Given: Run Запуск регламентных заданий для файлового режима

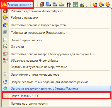Looking at the screenshot, I should [56, 82].
